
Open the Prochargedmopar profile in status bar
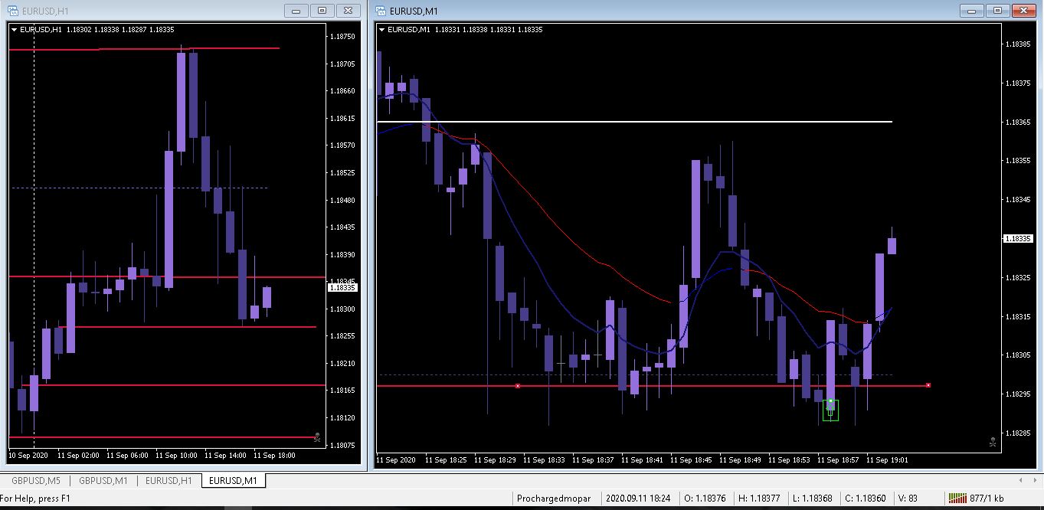pyautogui.click(x=554, y=499)
